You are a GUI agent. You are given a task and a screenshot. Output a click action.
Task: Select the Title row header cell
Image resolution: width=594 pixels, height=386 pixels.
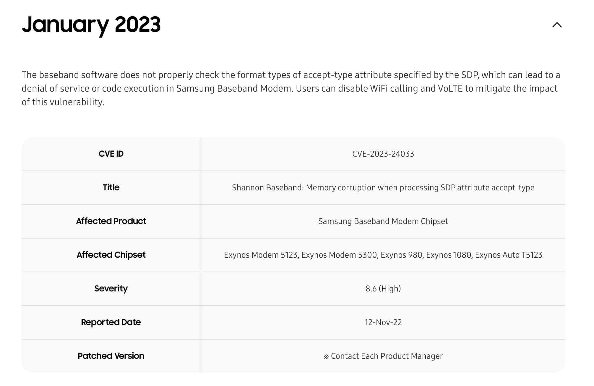(111, 187)
